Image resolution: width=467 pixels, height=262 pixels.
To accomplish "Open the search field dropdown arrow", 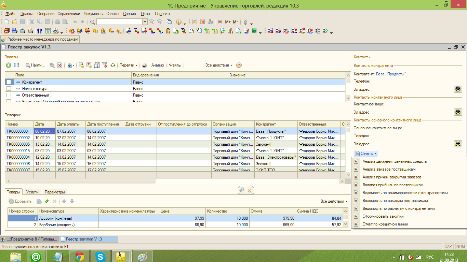I will pos(145,22).
